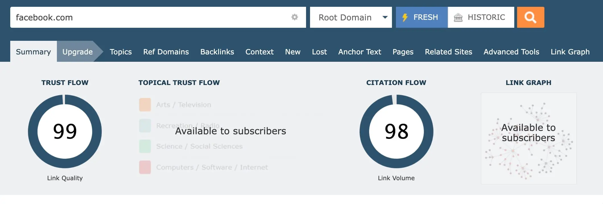This screenshot has height=204, width=603.
Task: Open the Ref Domains tab
Action: click(166, 52)
